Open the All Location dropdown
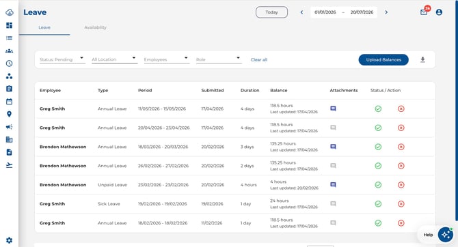The height and width of the screenshot is (247, 458). [114, 59]
